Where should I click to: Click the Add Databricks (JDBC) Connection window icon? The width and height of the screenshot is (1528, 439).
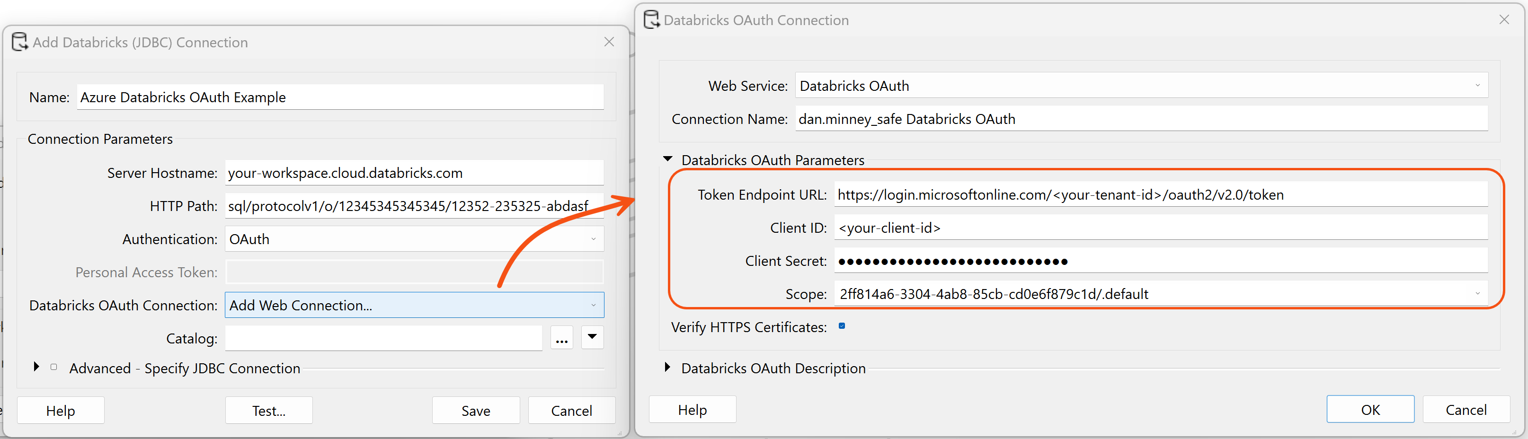point(19,42)
